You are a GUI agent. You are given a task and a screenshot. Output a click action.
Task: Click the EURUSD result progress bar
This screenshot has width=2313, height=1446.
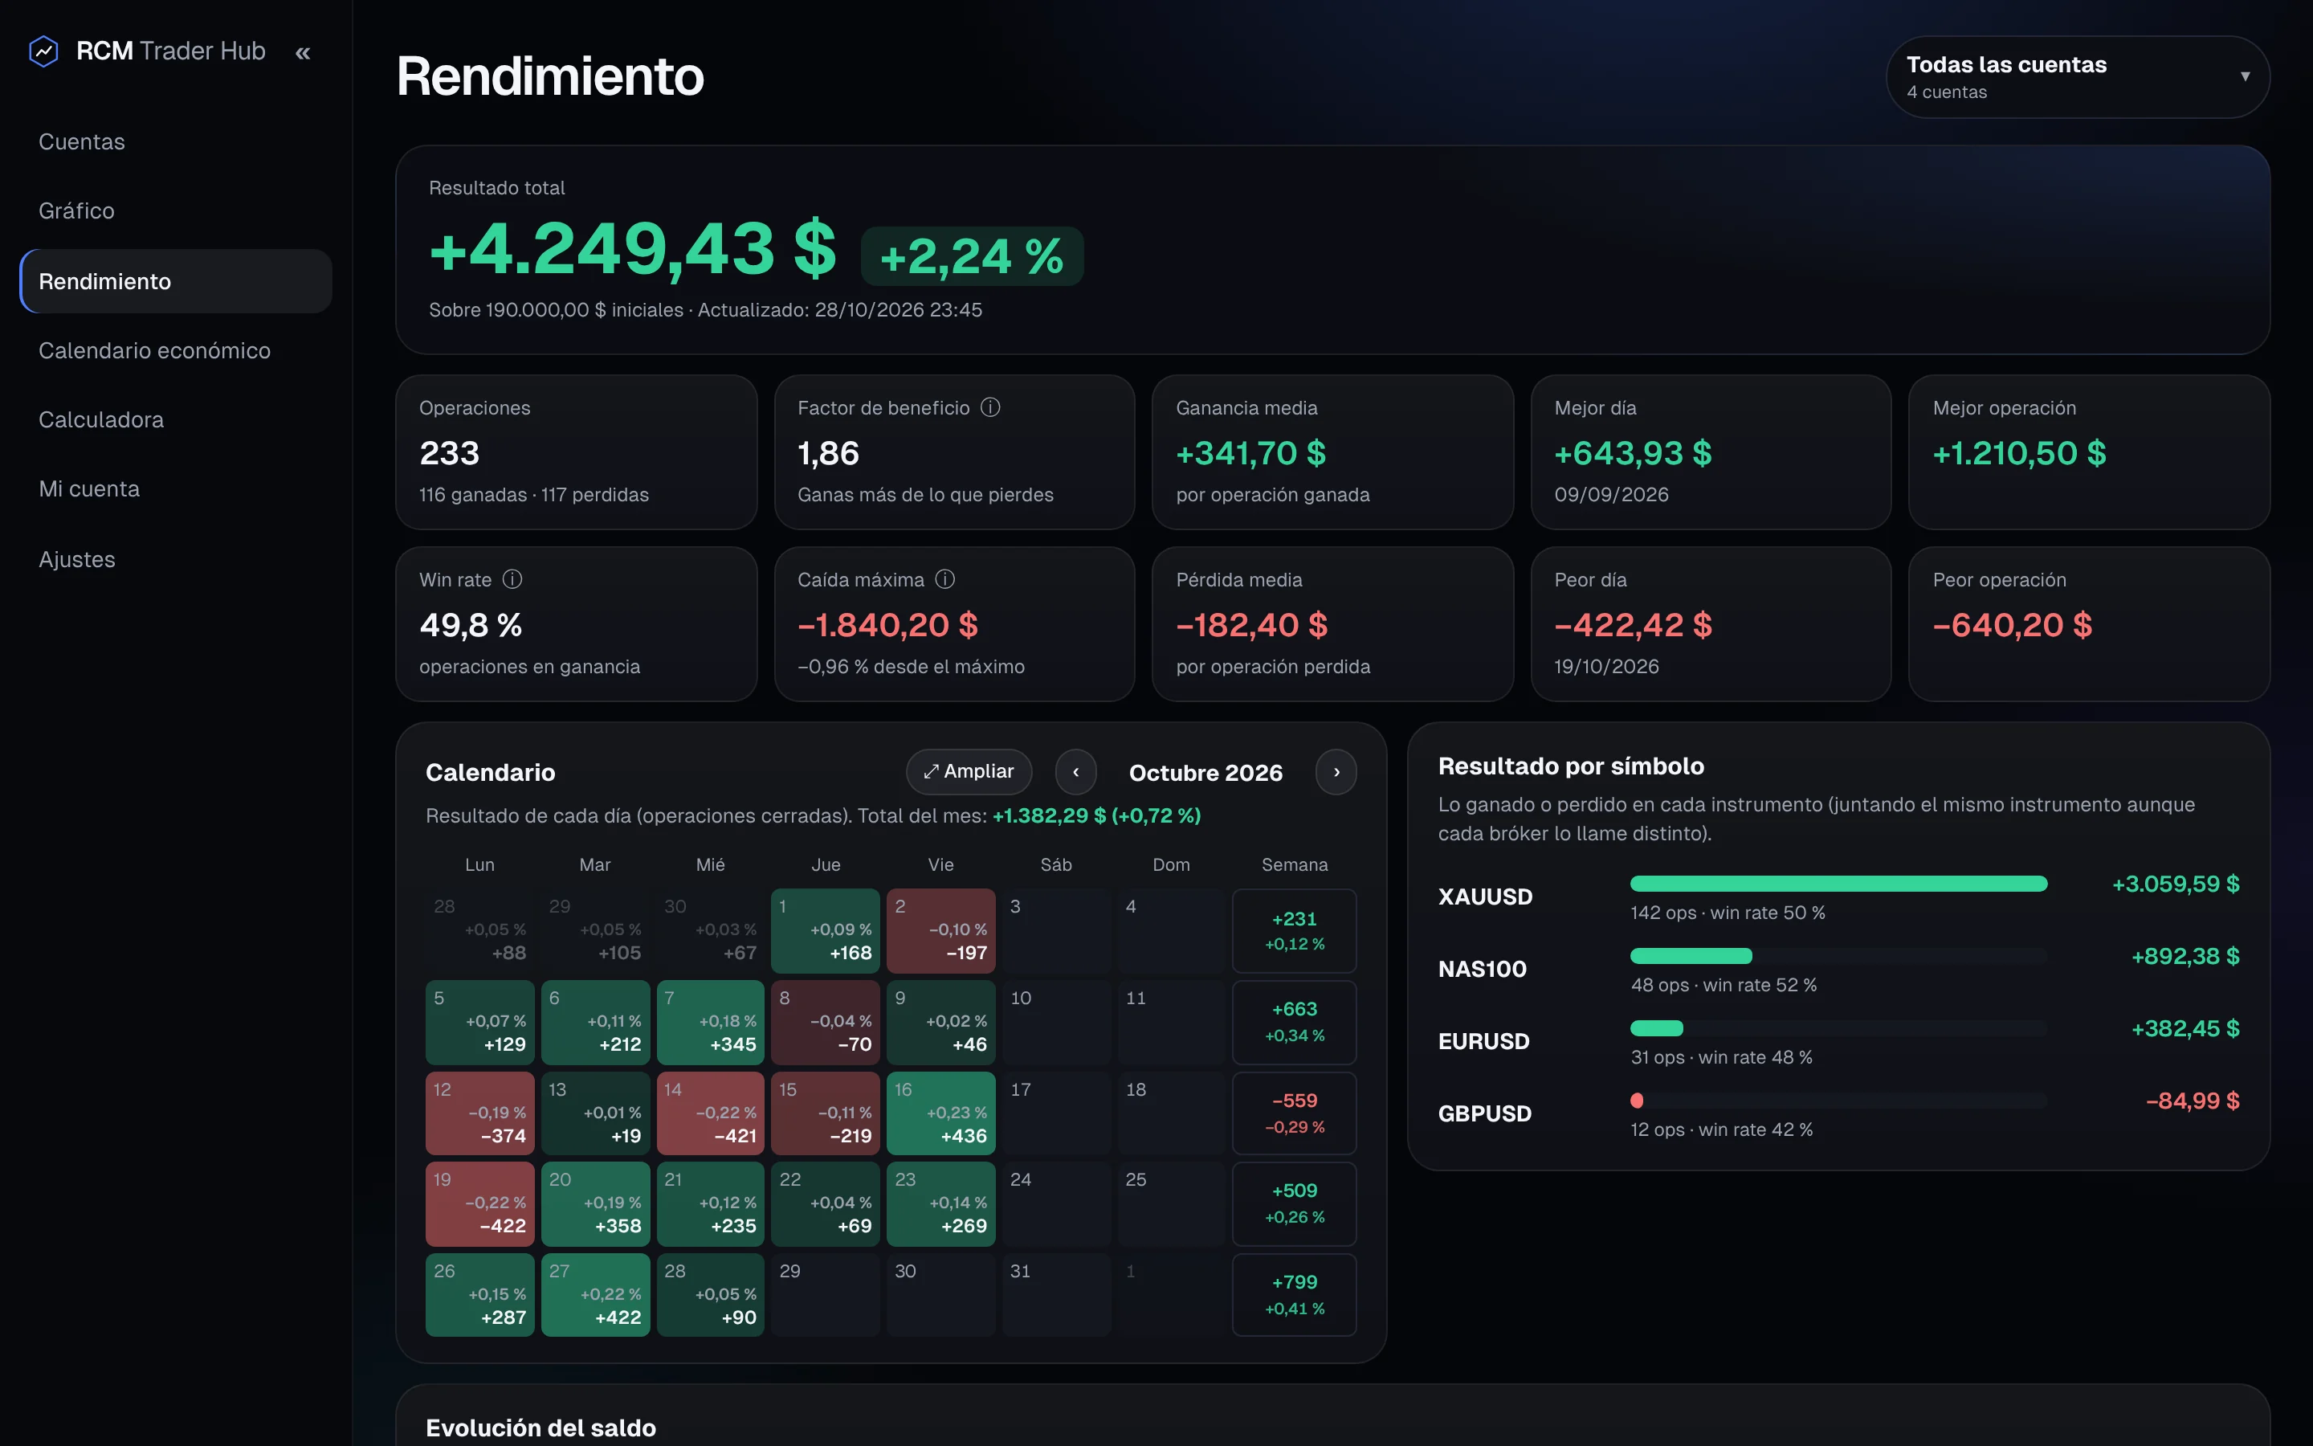click(1838, 1028)
